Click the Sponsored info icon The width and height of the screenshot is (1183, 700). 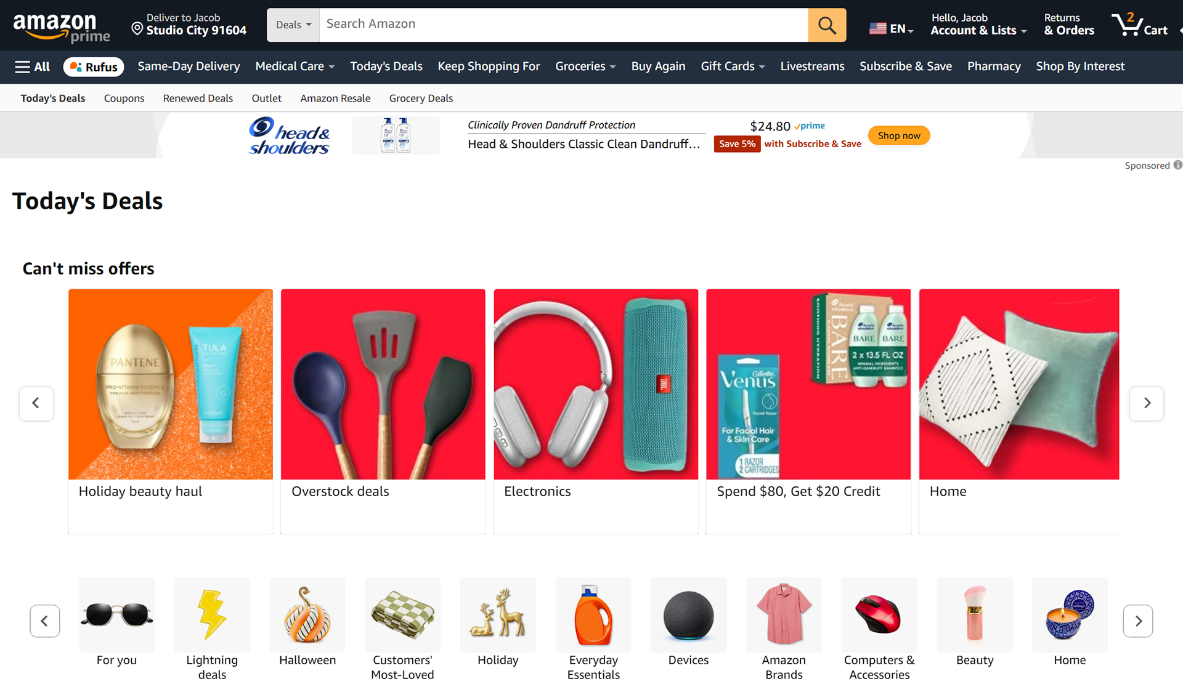[1177, 165]
